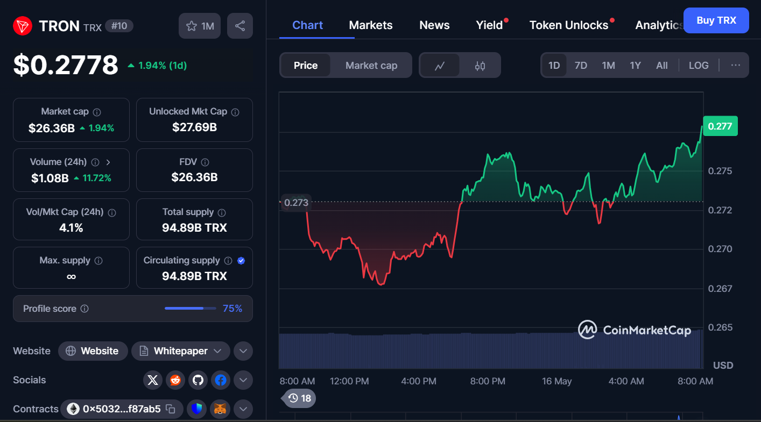Select the 1Y time range

(x=636, y=66)
